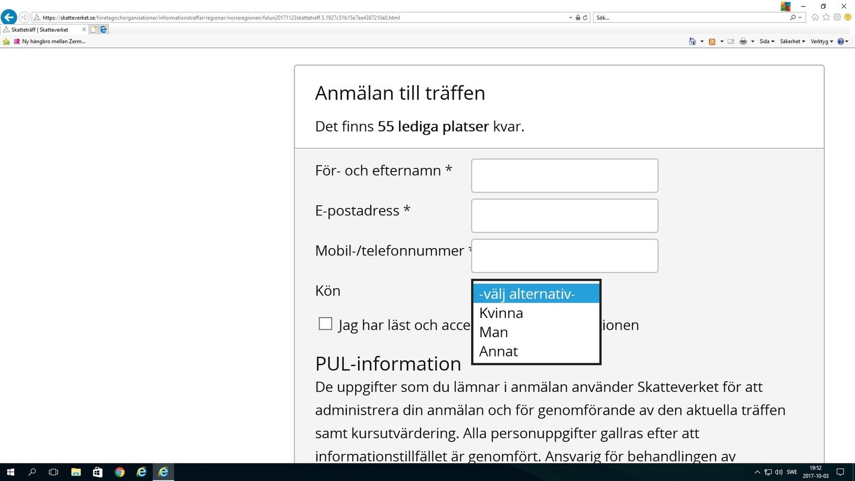Click the Microsoft Edge icon beside the tabs
This screenshot has height=481, width=855.
pos(104,29)
